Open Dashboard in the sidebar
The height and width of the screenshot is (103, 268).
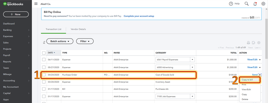point(9,24)
